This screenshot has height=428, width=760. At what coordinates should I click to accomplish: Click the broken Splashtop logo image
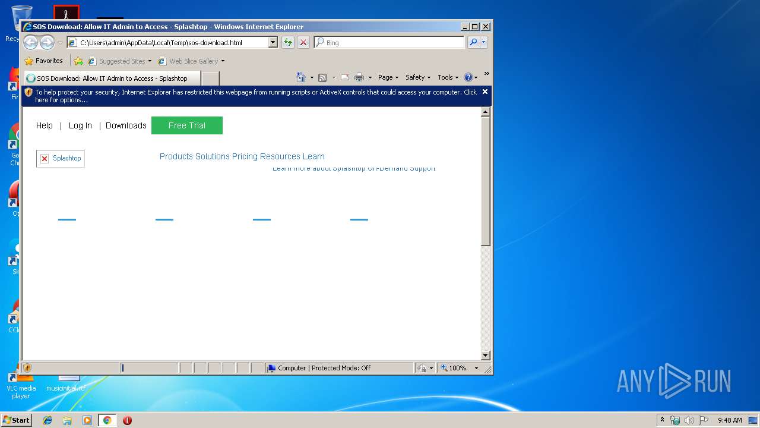[x=61, y=158]
